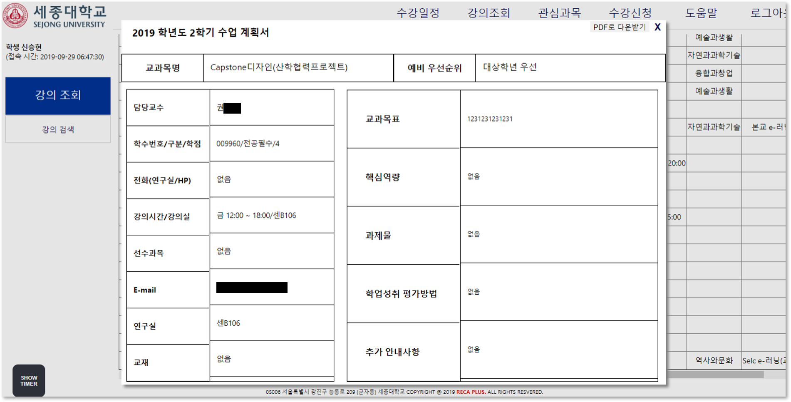Click the 예비 우선순위 header cell
The image size is (791, 402).
coord(434,68)
